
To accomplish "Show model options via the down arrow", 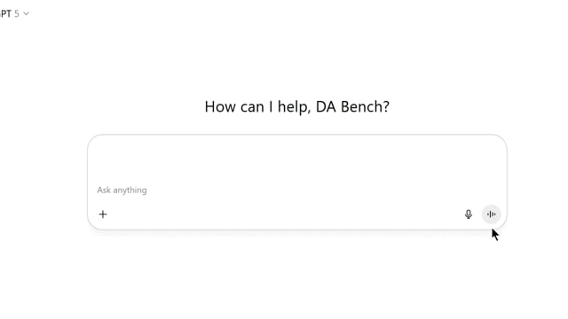I will pyautogui.click(x=26, y=14).
